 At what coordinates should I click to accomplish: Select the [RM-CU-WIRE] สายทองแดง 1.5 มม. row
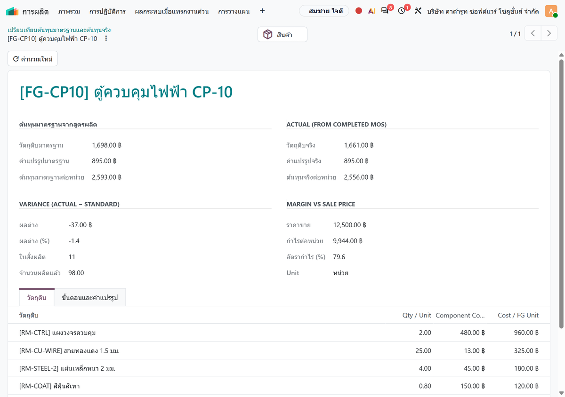279,350
